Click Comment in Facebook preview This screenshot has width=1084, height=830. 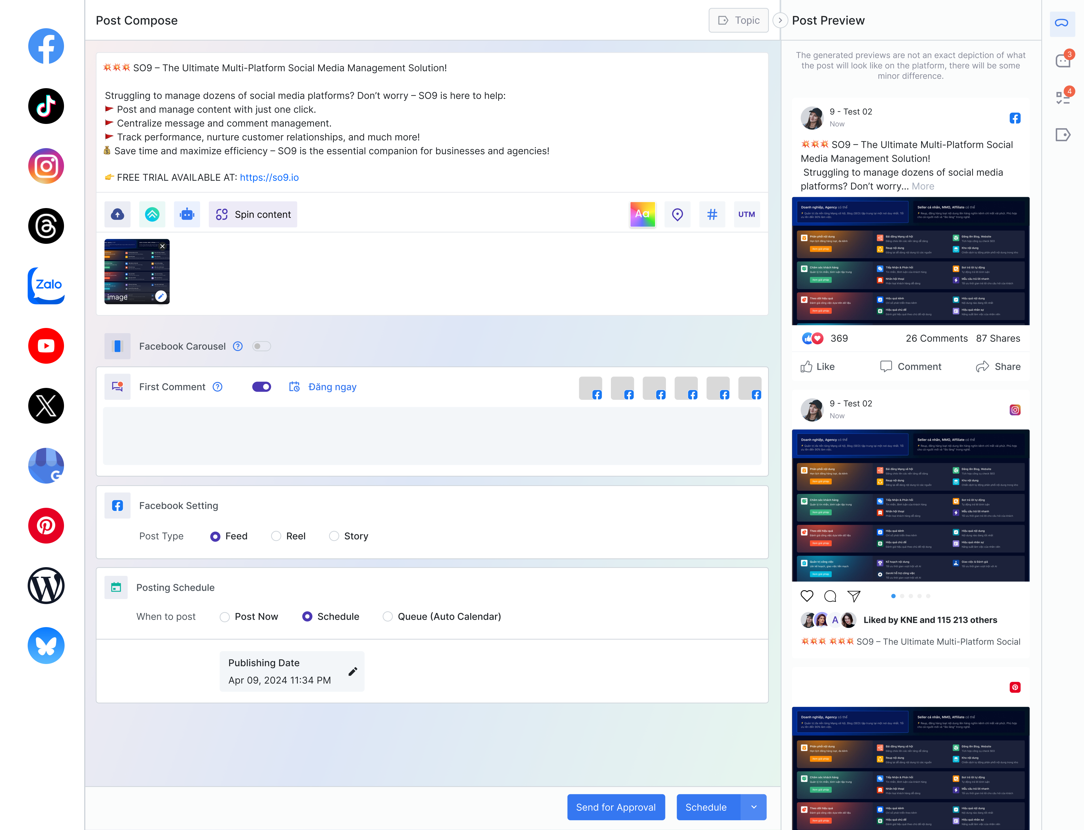tap(910, 367)
